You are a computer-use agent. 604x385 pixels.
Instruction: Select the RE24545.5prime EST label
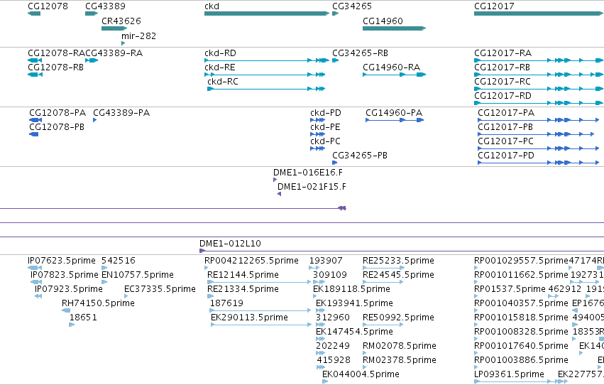tap(398, 275)
